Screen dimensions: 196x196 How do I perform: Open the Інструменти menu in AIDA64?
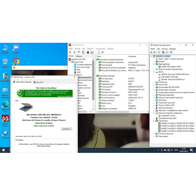coord(101,49)
